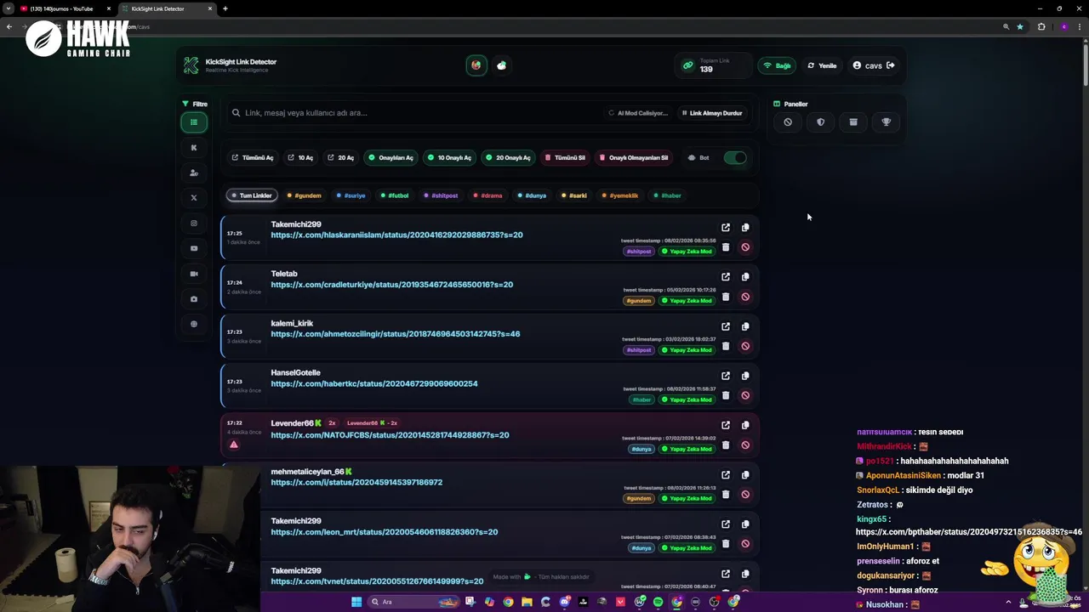Click the Tümünü Aç button
This screenshot has height=612, width=1089.
253,157
